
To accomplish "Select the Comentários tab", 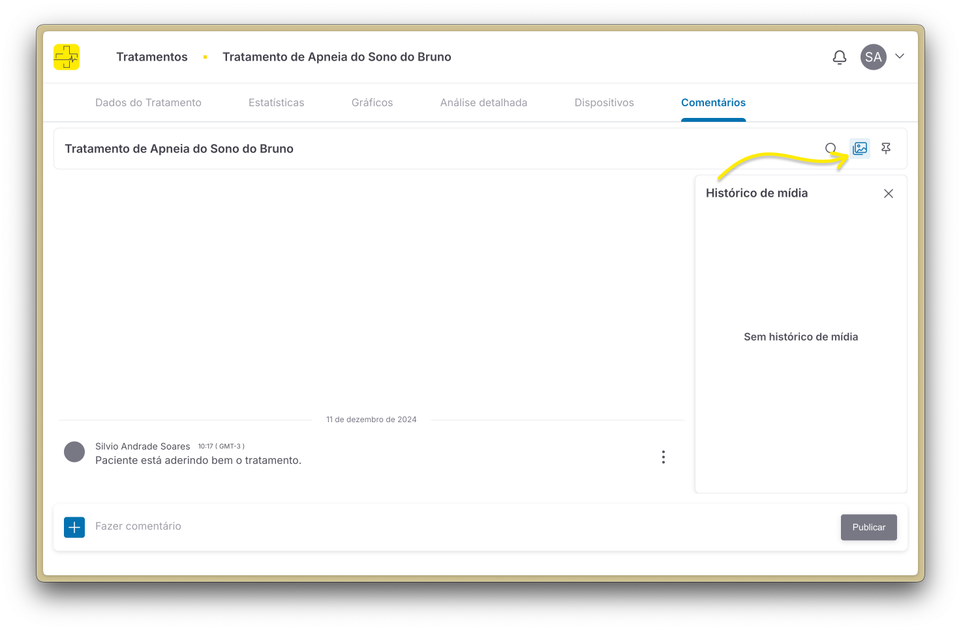I will (713, 103).
